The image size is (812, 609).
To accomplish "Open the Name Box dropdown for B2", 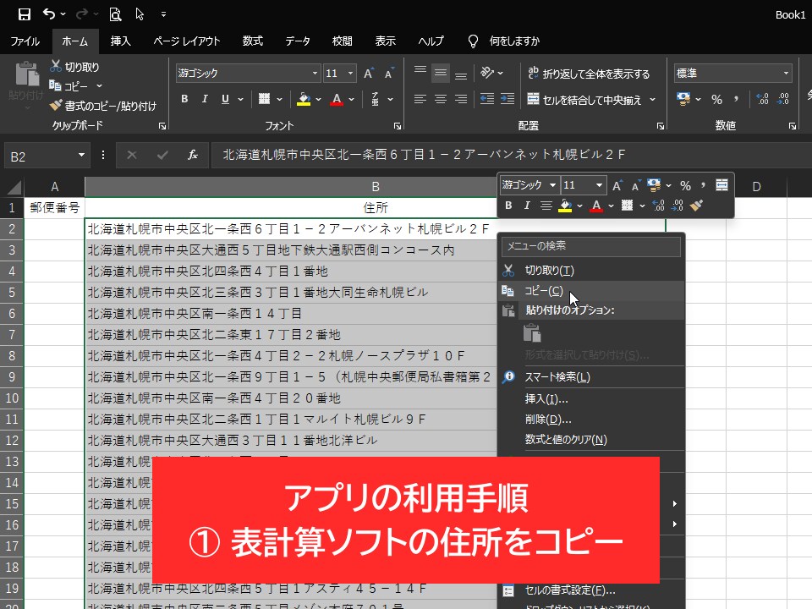I will (81, 156).
